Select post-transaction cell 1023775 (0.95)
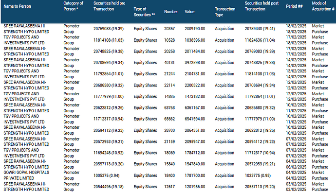The height and width of the screenshot is (192, 336). pos(258,175)
